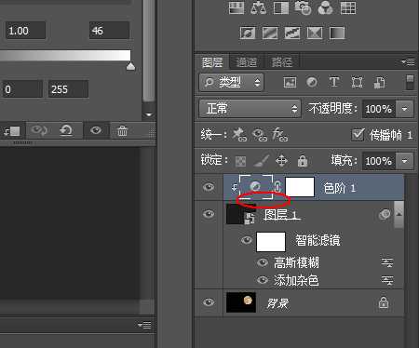Open the lower-left panel flyout menu
Screen dimensions: 419x348
point(145,325)
